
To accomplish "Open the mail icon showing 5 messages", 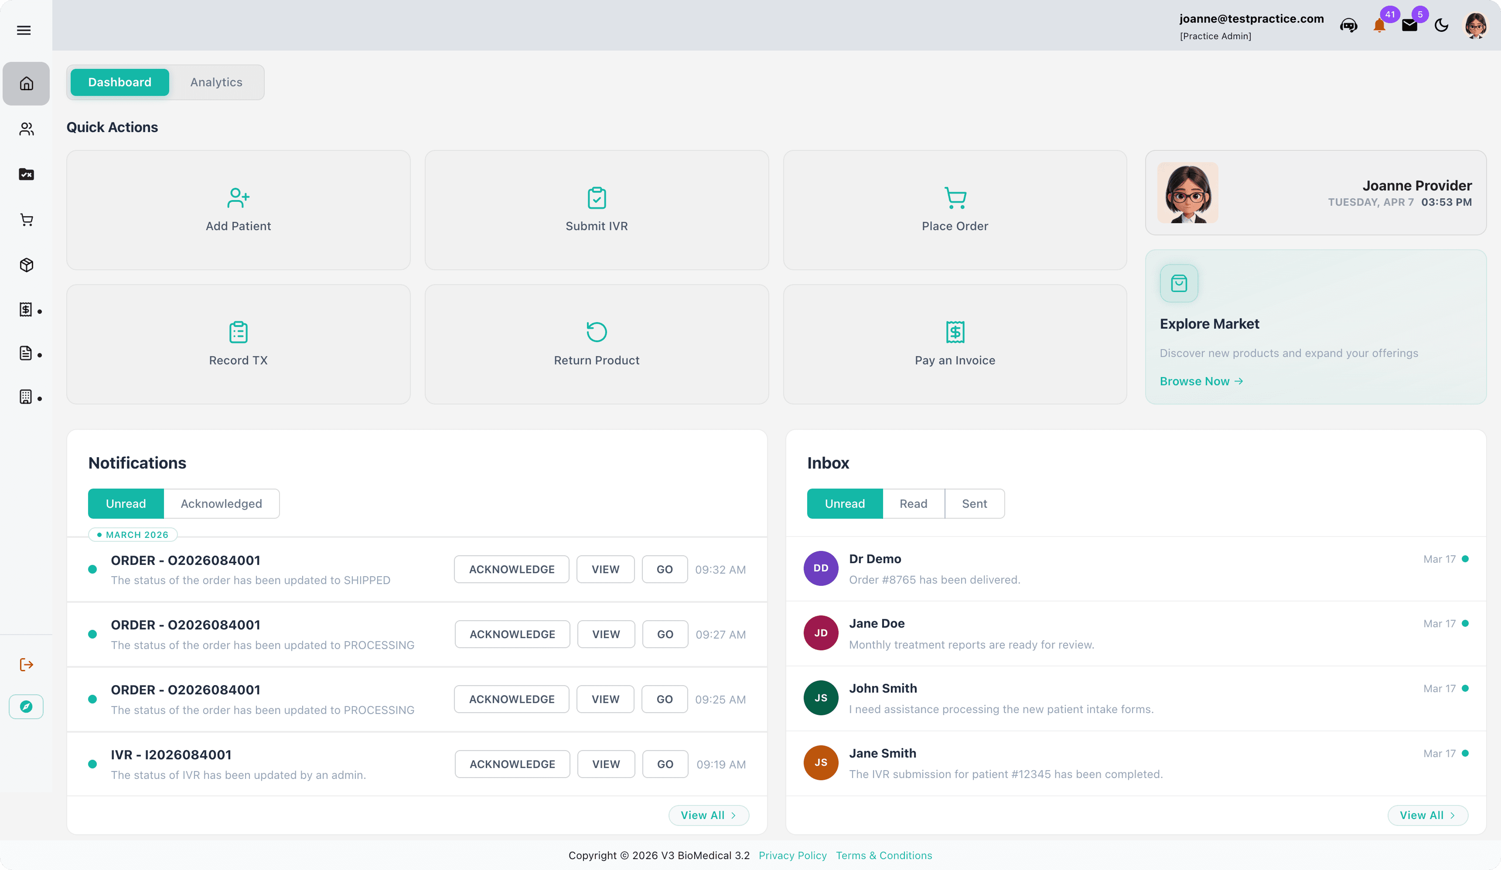I will pyautogui.click(x=1410, y=26).
